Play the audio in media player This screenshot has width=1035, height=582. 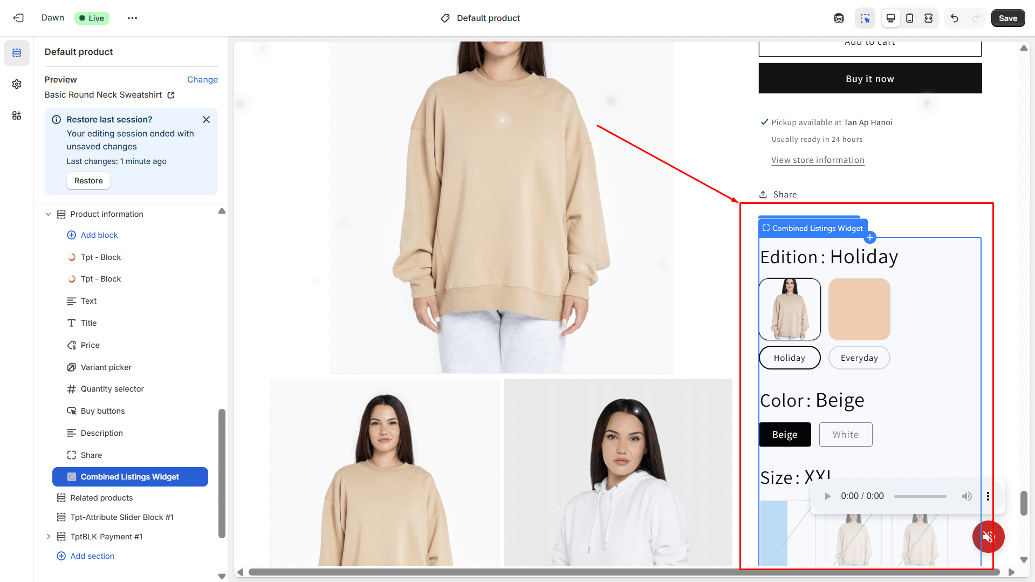coord(828,496)
